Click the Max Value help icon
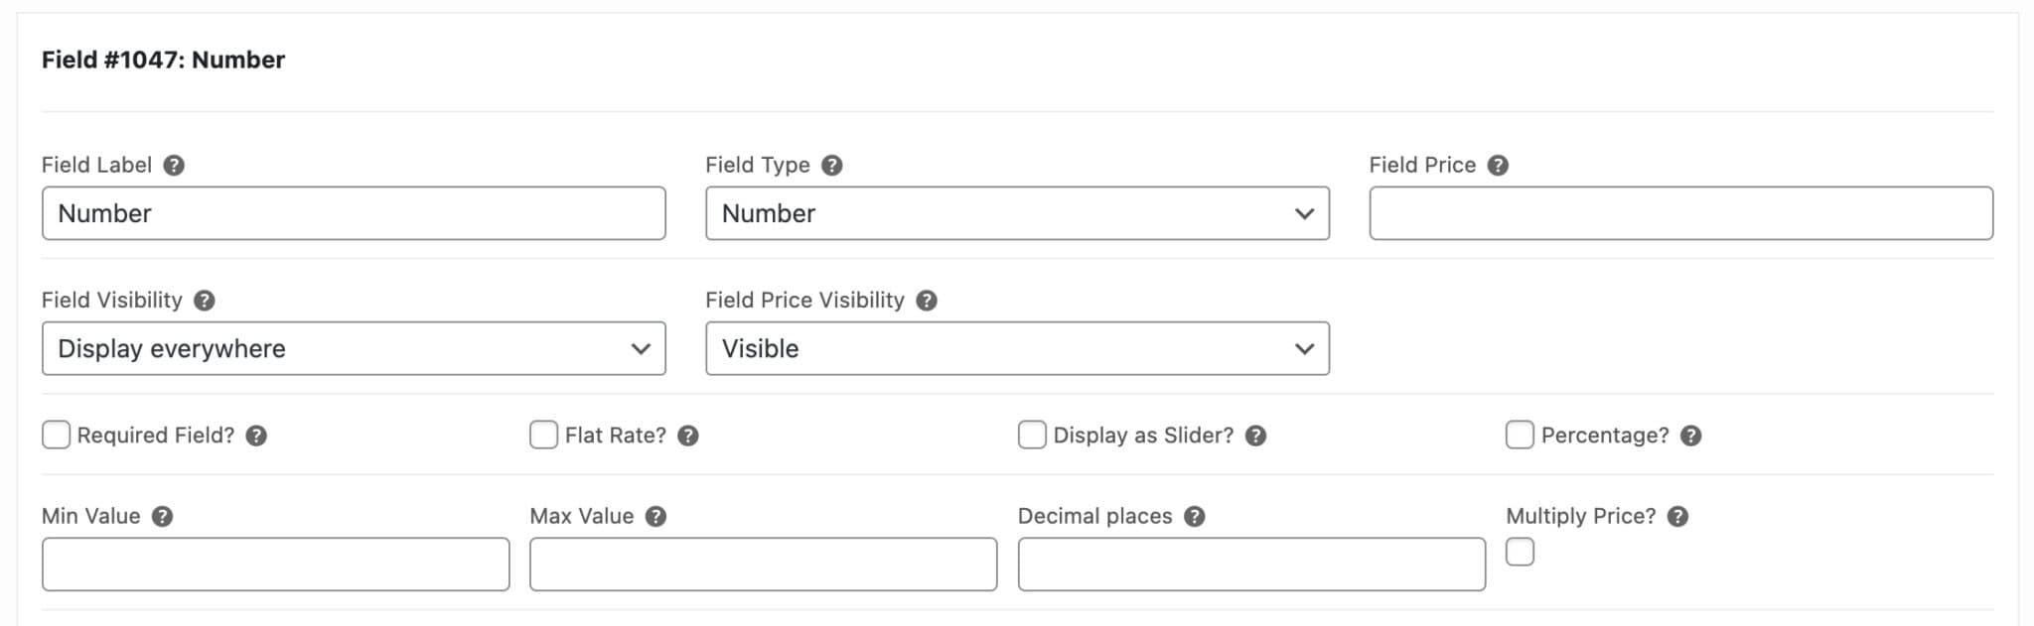Image resolution: width=2034 pixels, height=626 pixels. coord(654,517)
